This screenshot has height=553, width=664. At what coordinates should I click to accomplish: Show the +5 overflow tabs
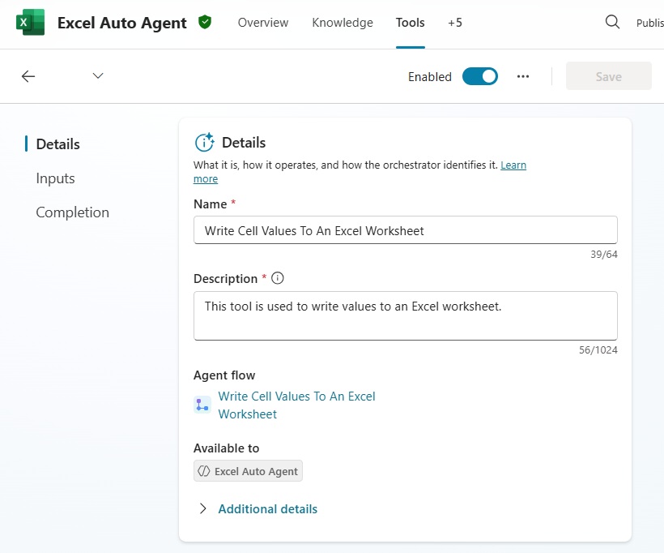454,23
